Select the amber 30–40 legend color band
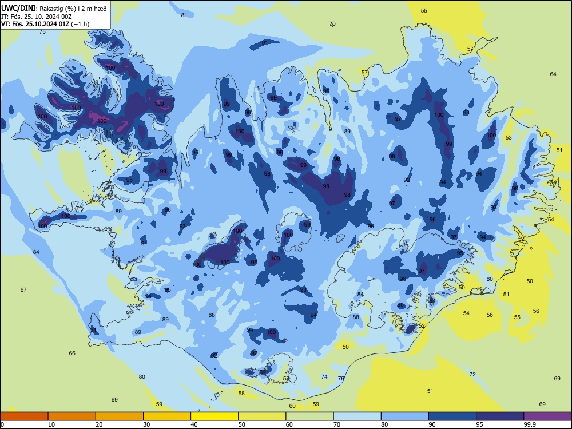The width and height of the screenshot is (572, 429). (167, 416)
